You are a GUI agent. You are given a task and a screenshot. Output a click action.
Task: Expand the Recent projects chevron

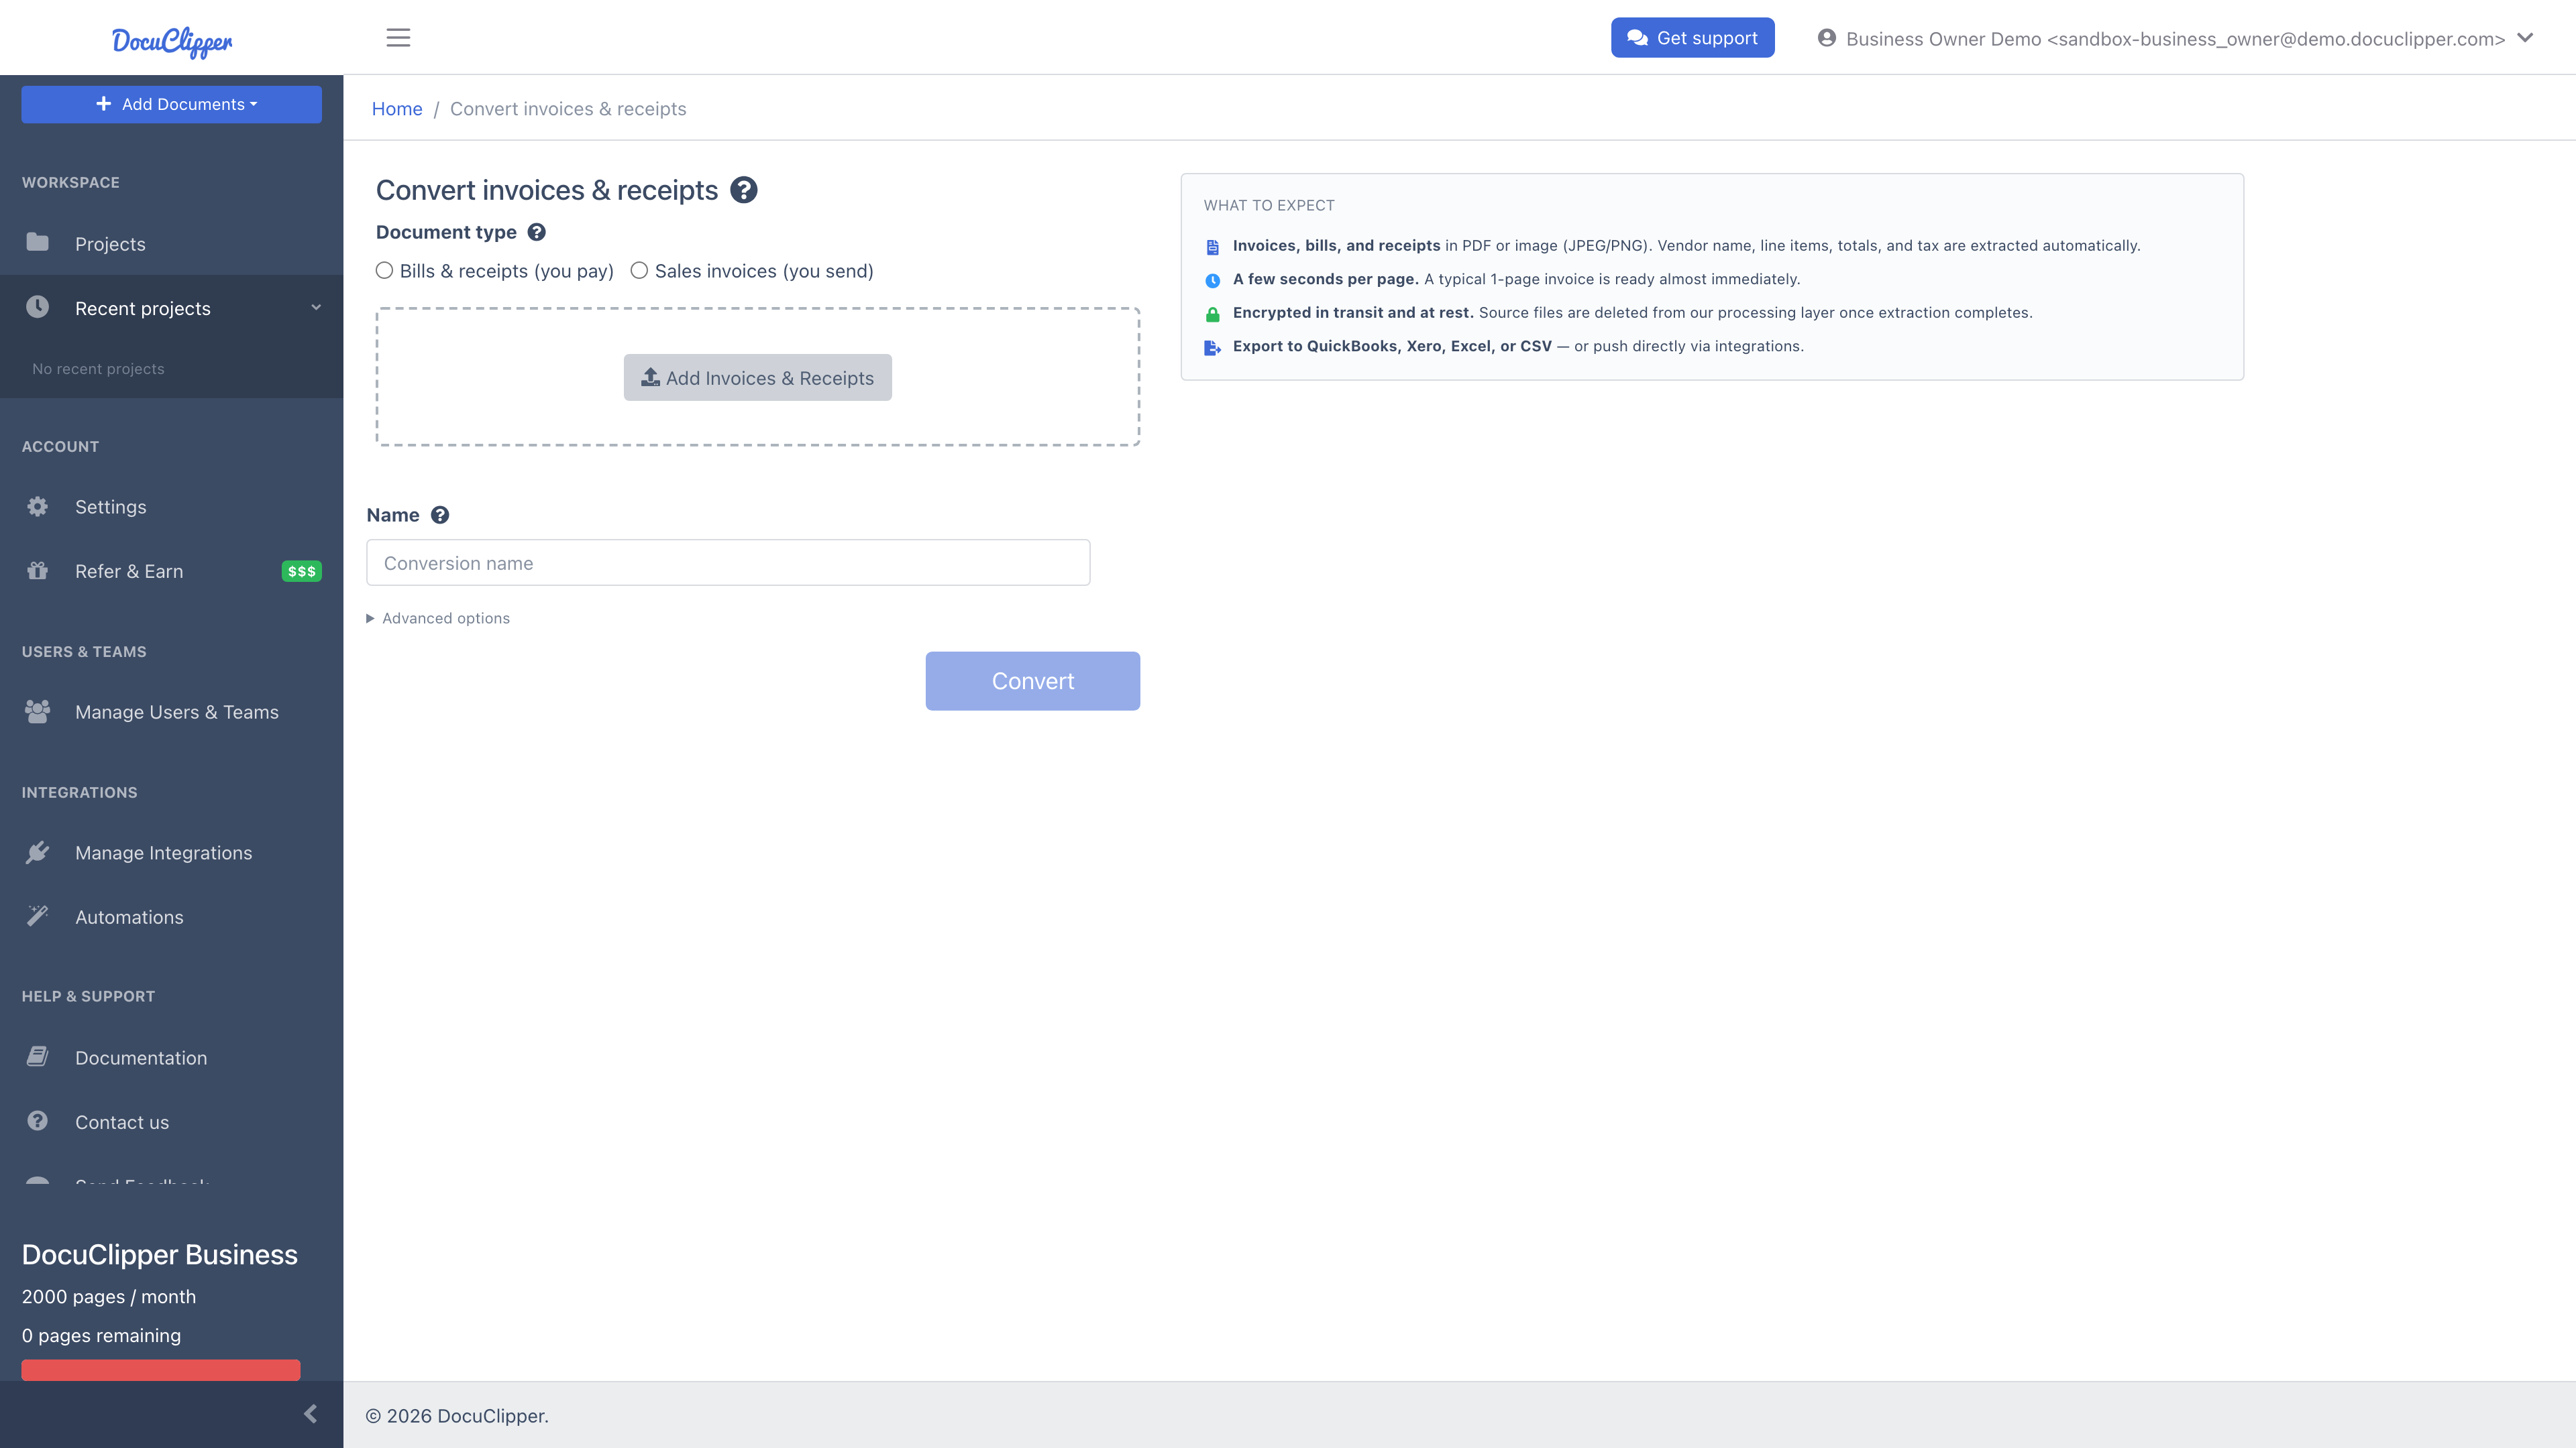coord(316,308)
